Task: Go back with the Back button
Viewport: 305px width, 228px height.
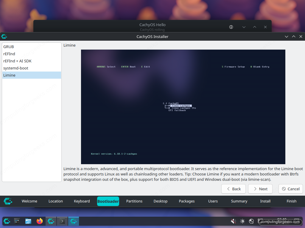Action: pyautogui.click(x=234, y=189)
